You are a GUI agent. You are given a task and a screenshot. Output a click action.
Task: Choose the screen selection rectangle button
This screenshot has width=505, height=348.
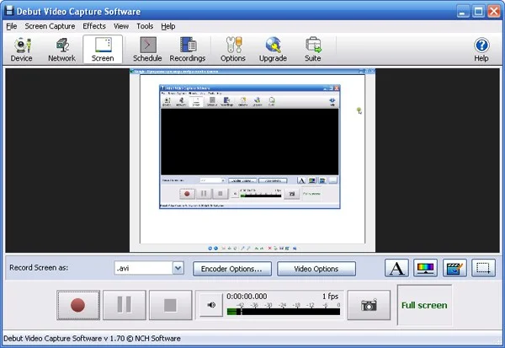[483, 268]
